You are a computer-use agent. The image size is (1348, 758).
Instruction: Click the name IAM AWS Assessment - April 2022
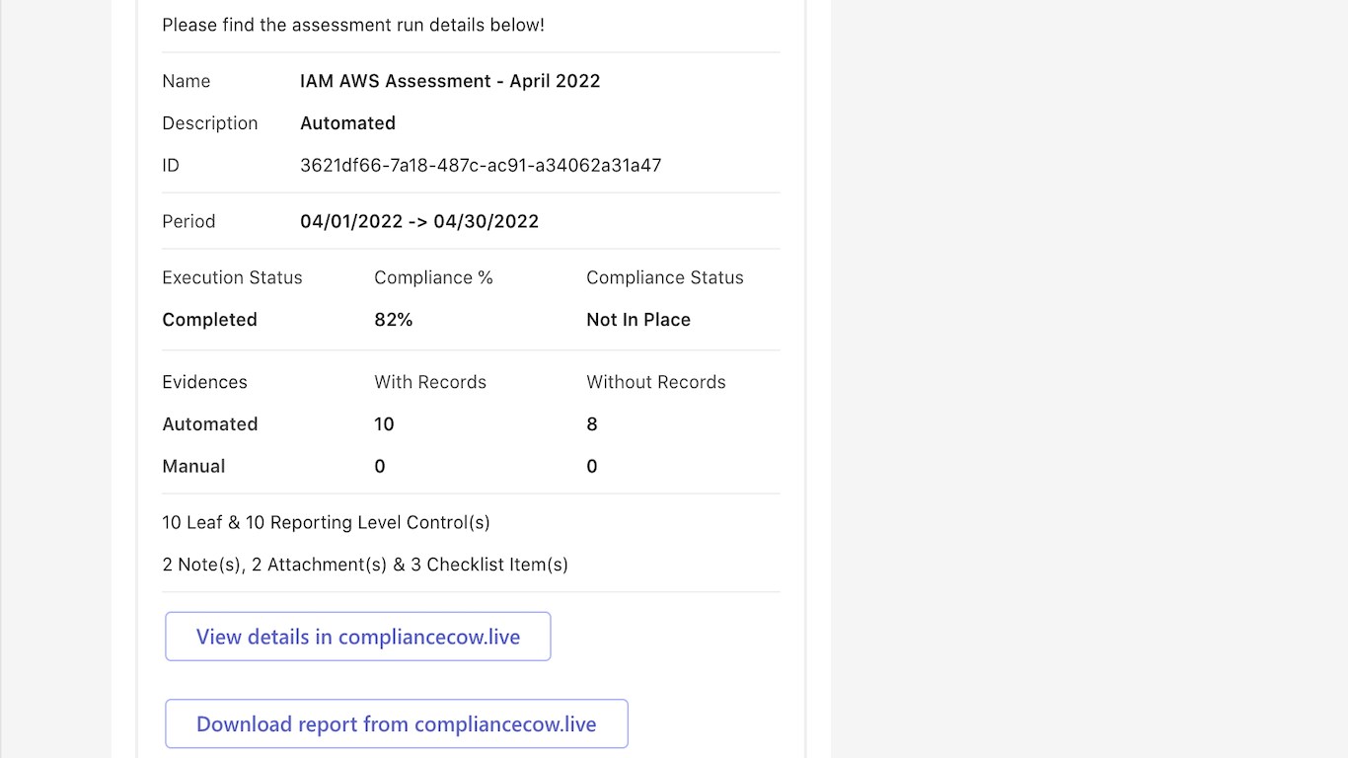(450, 81)
